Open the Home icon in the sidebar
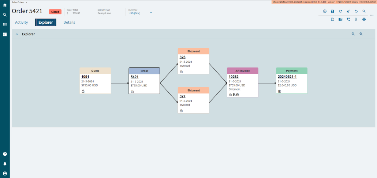The height and width of the screenshot is (178, 377). click(x=5, y=5)
